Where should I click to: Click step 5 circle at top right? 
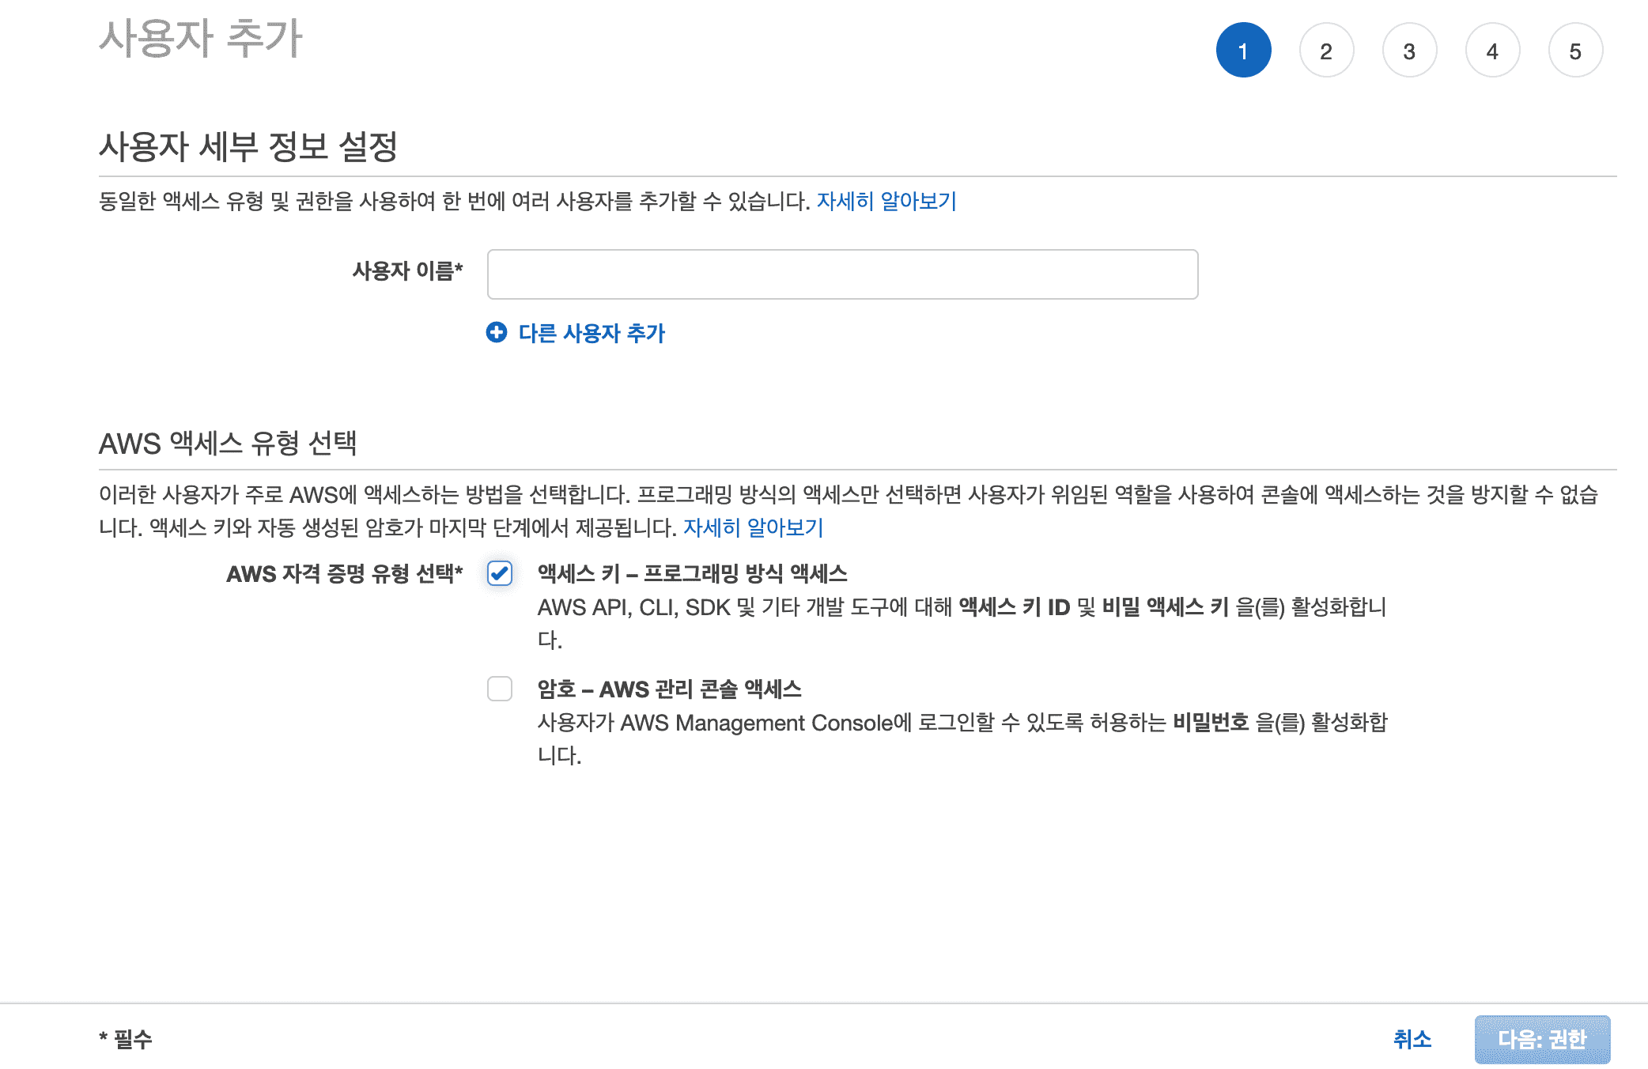pos(1575,51)
